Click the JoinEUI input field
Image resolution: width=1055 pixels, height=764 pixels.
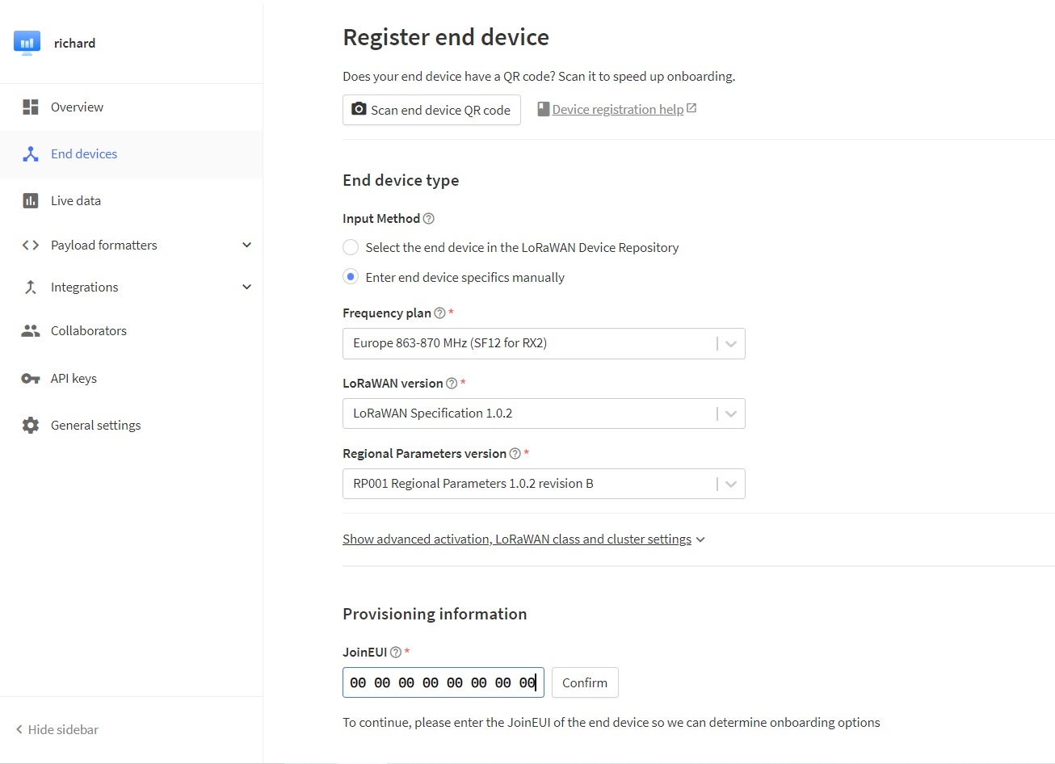coord(443,683)
